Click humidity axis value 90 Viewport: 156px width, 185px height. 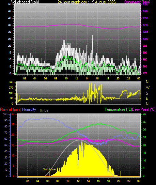coord(6,121)
